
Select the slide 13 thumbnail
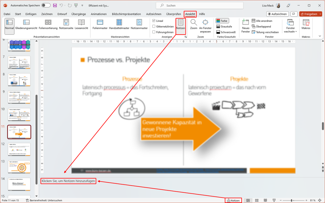click(19, 167)
